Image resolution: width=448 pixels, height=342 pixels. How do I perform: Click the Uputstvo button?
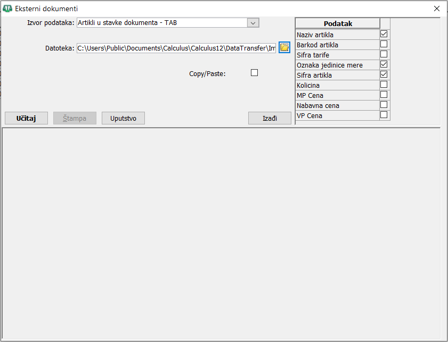tap(123, 118)
